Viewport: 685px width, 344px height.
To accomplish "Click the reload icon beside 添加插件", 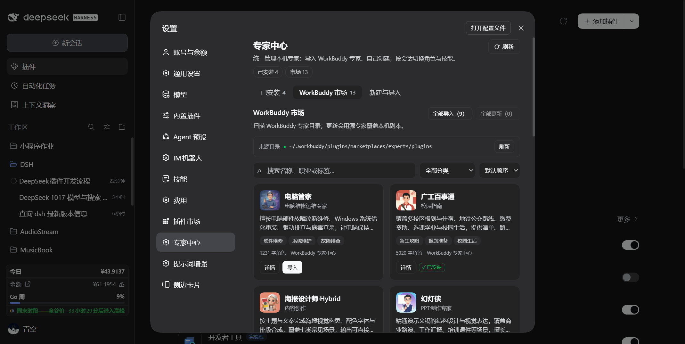I will click(x=563, y=21).
